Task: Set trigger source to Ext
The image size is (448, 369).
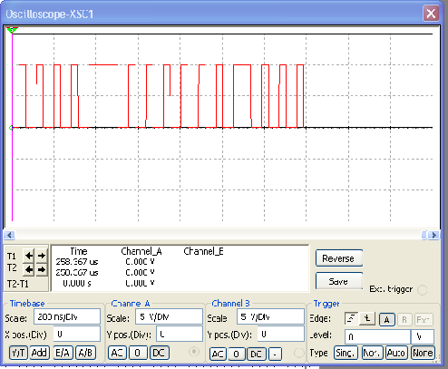Action: click(424, 320)
